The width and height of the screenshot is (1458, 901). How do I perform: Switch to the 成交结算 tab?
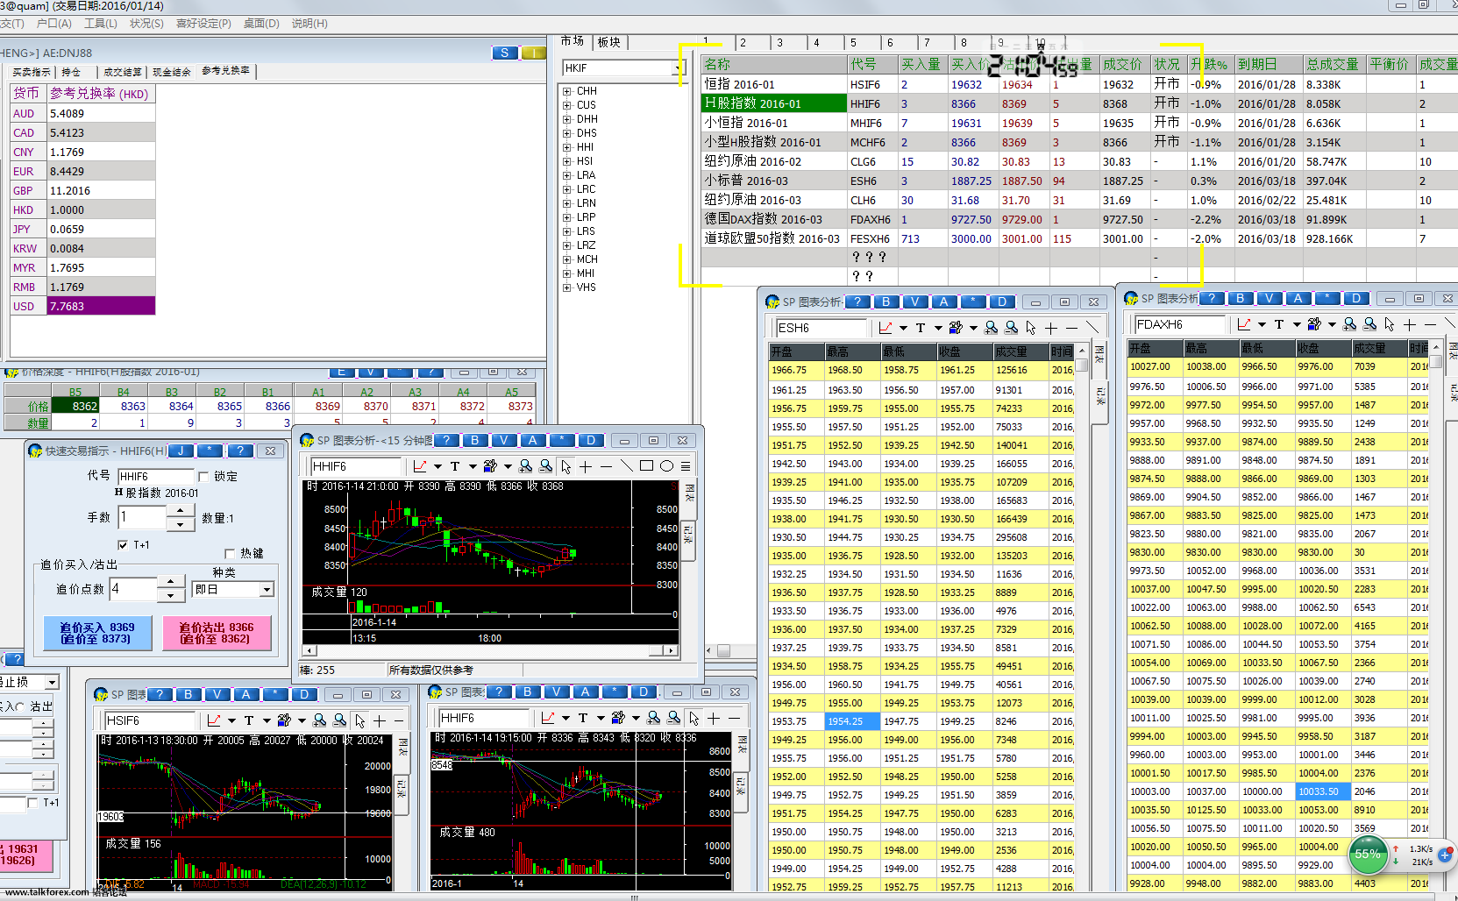[x=123, y=72]
